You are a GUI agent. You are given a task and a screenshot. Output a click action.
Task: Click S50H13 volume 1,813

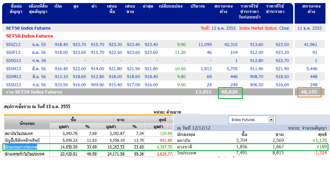coord(206,69)
